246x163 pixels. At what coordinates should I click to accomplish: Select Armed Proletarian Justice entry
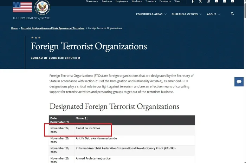(93, 158)
